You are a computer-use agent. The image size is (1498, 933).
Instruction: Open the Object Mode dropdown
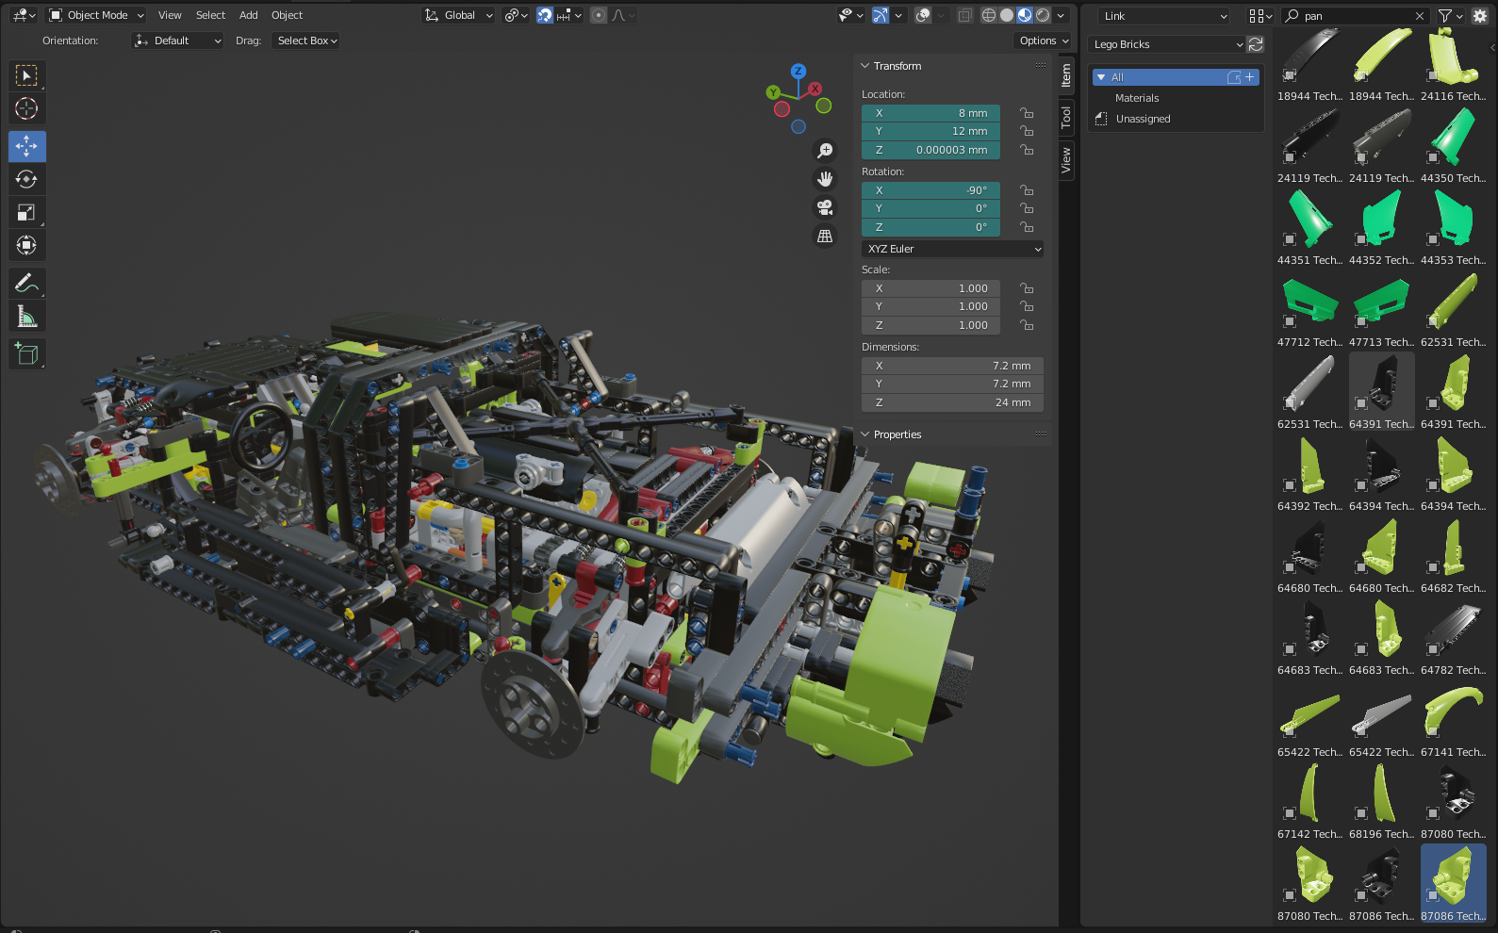96,15
